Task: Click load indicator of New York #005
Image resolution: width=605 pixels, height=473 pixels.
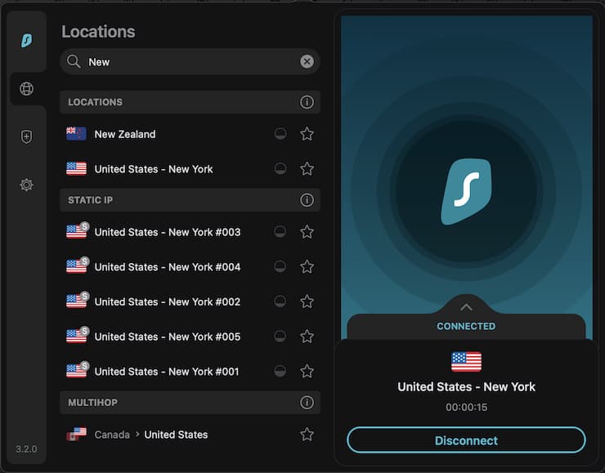Action: click(280, 336)
